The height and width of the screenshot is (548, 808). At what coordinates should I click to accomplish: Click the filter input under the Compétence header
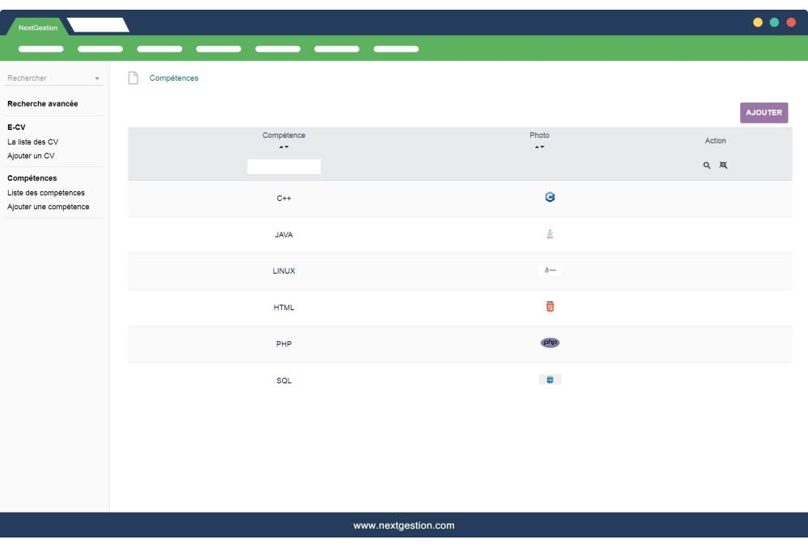coord(284,167)
